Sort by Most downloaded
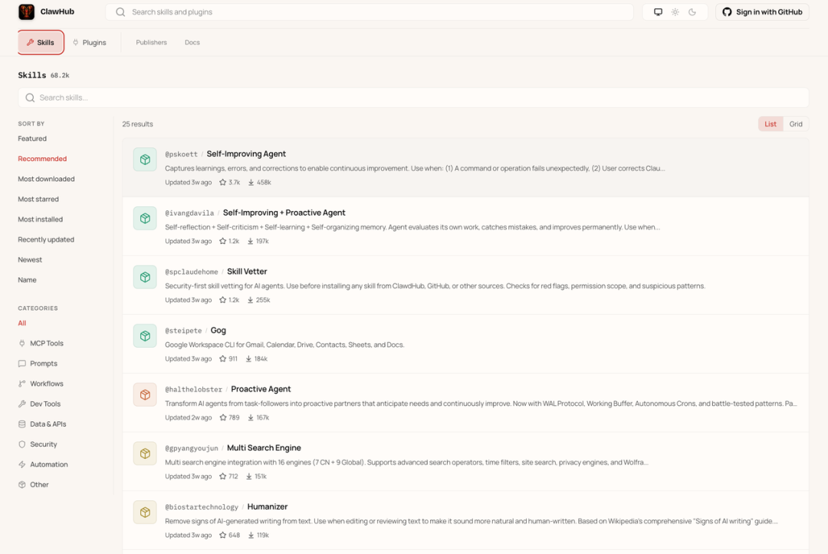This screenshot has width=828, height=554. (x=46, y=179)
